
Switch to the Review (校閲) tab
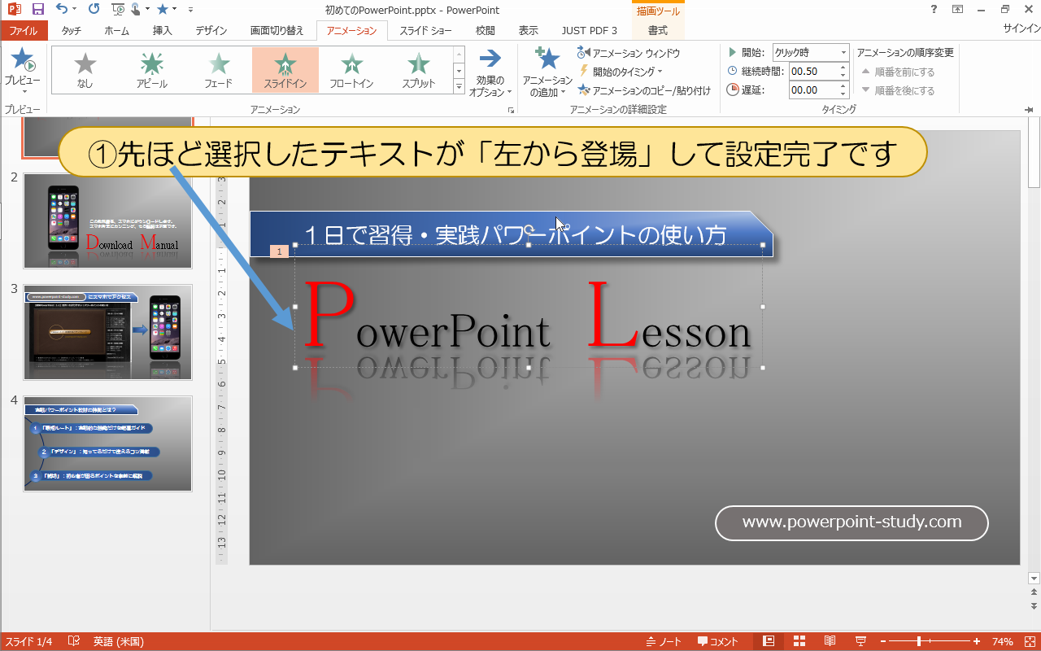[486, 31]
